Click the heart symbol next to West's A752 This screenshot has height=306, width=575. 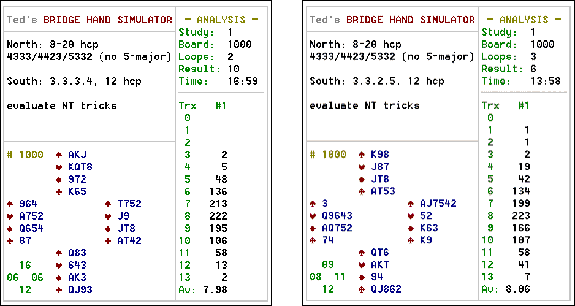[10, 216]
